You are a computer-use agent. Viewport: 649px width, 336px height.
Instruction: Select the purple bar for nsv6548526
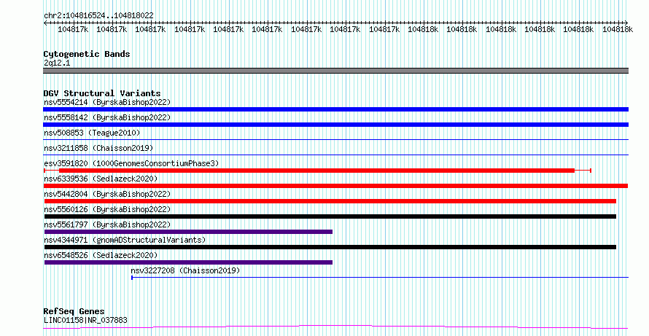(188, 262)
